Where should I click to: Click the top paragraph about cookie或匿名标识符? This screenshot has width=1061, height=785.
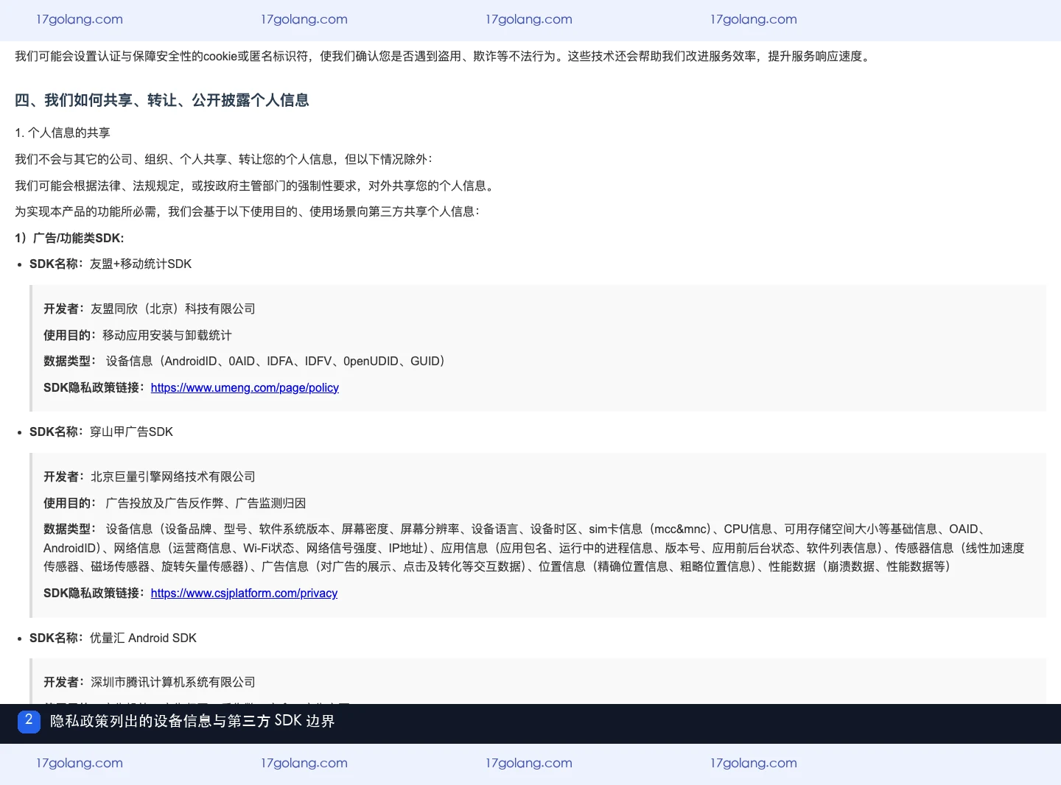(444, 56)
